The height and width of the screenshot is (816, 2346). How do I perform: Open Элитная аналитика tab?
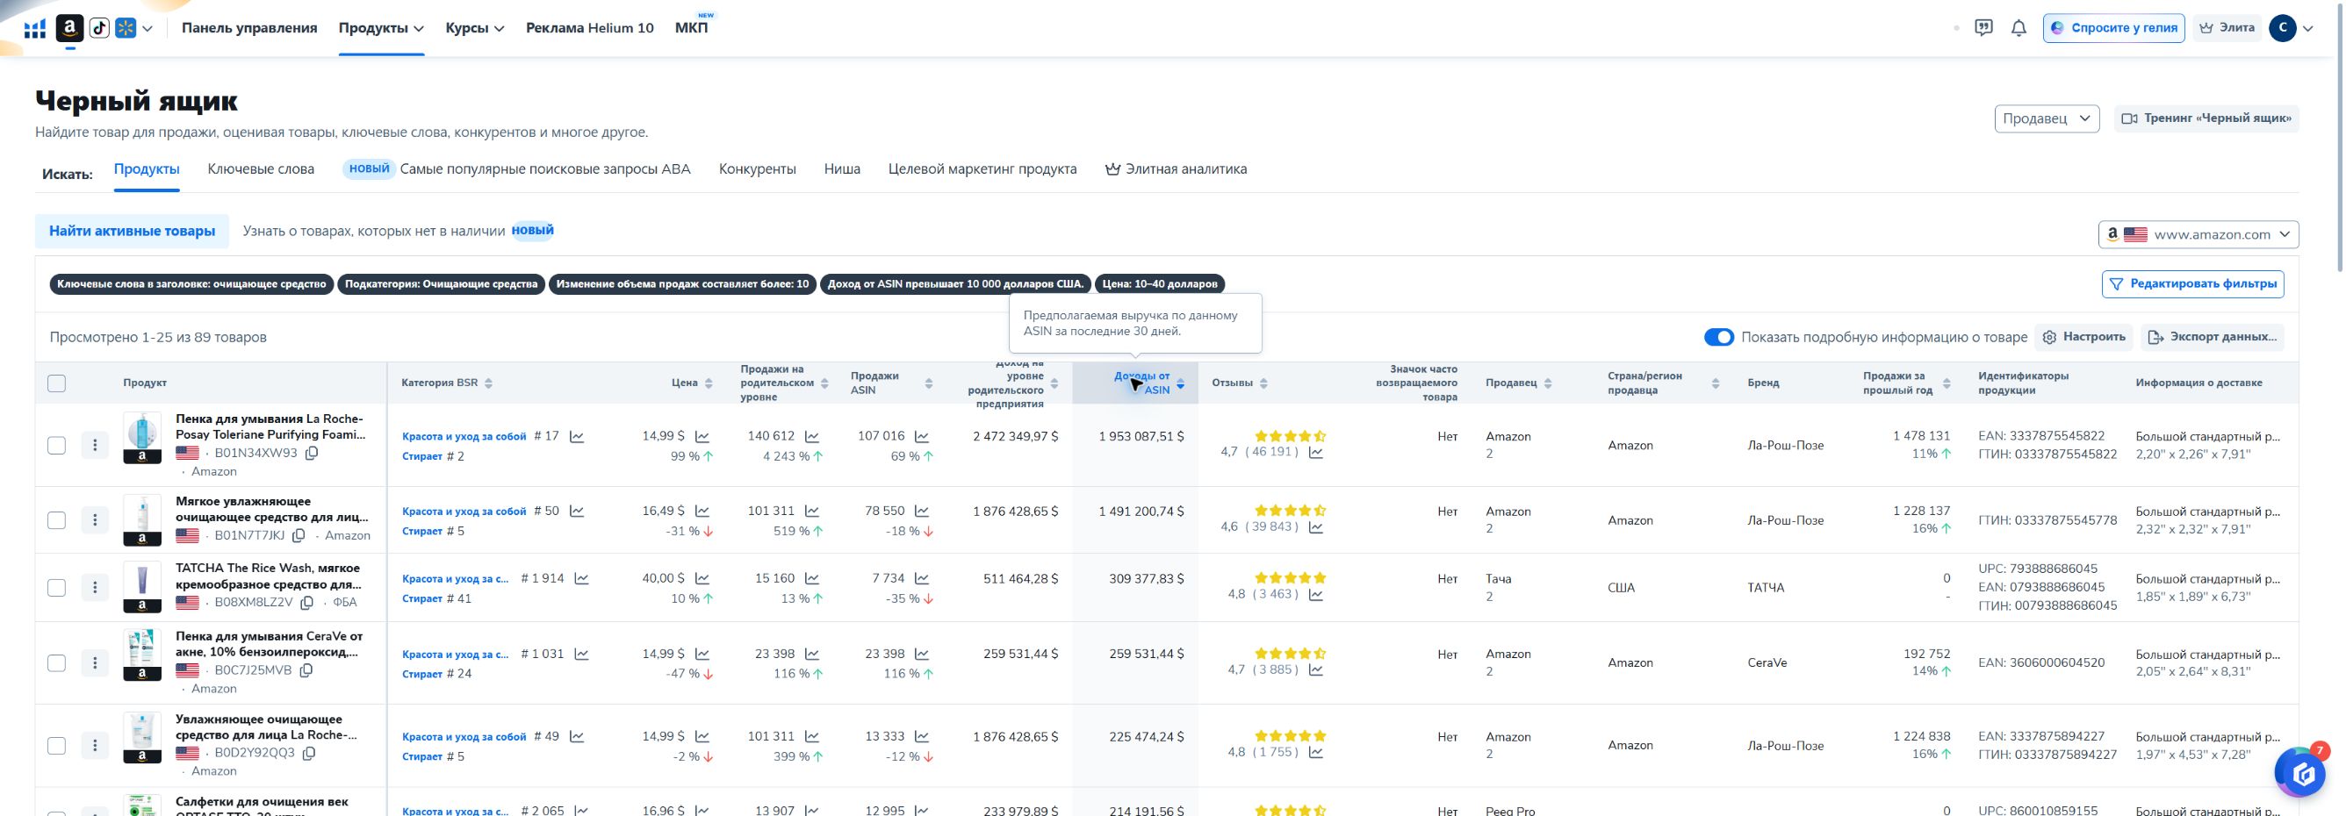point(1176,169)
